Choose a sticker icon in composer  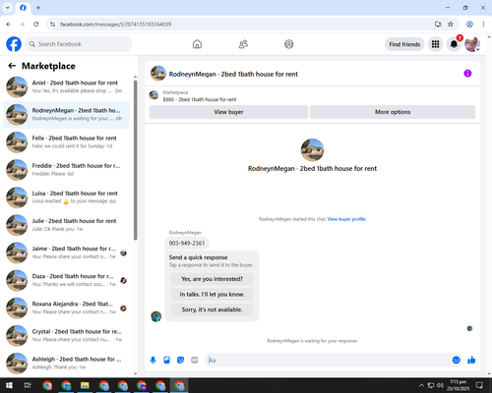180,361
